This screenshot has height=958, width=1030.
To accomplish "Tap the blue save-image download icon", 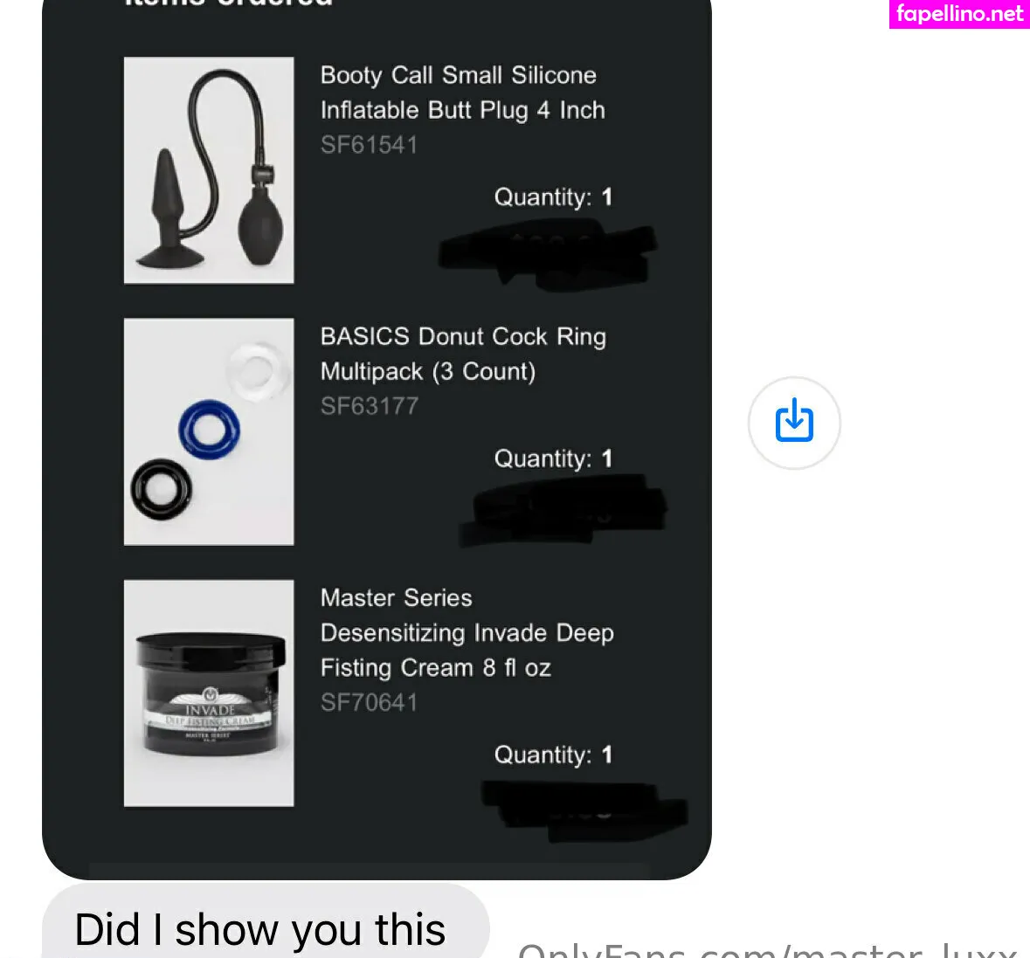I will [x=794, y=422].
